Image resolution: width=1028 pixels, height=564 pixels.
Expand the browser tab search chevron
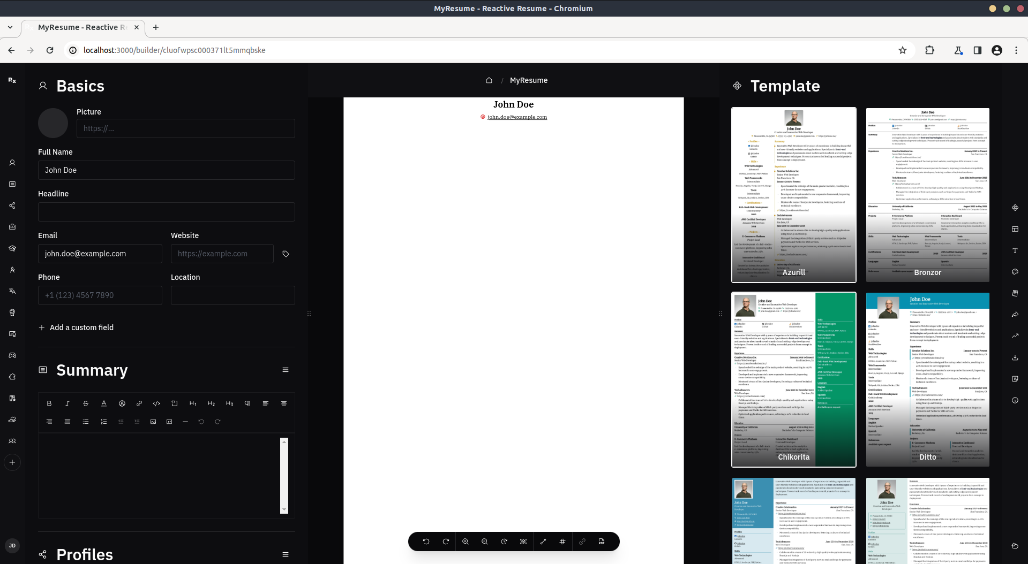(10, 27)
